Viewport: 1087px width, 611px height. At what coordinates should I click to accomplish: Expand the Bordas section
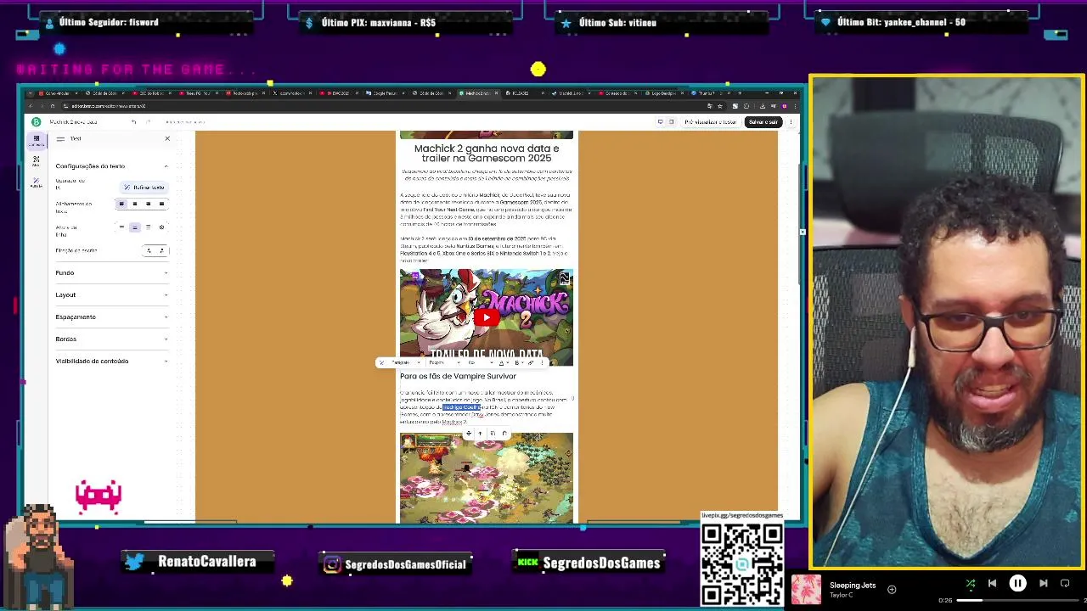pos(111,339)
